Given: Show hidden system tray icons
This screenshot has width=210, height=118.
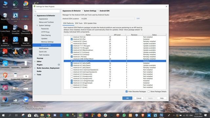Looking at the screenshot, I should tap(174, 115).
